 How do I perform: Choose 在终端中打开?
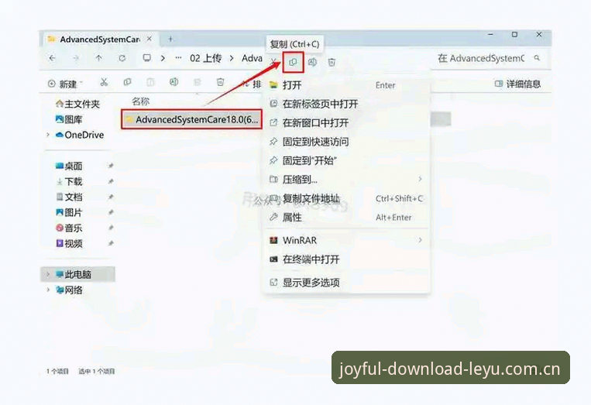(346, 259)
